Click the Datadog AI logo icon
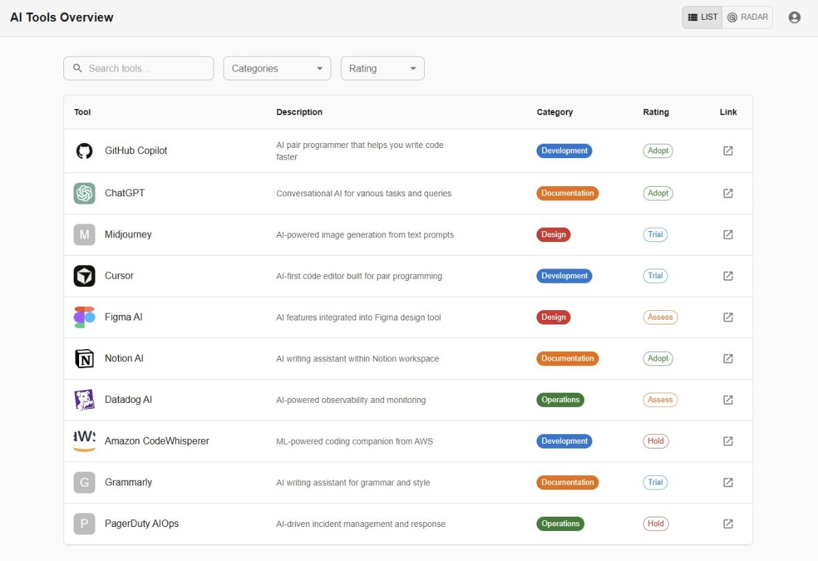818x561 pixels. click(x=85, y=400)
